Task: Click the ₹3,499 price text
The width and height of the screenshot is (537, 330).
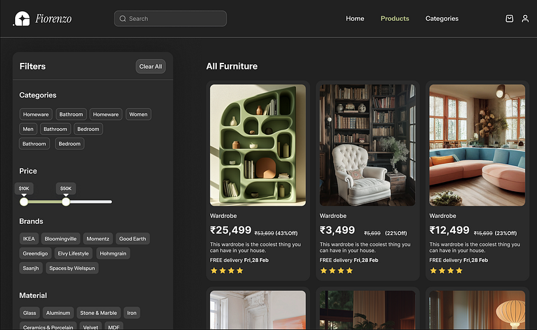Action: 337,230
